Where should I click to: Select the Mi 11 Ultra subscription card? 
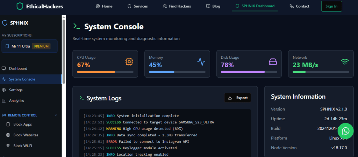[29, 46]
